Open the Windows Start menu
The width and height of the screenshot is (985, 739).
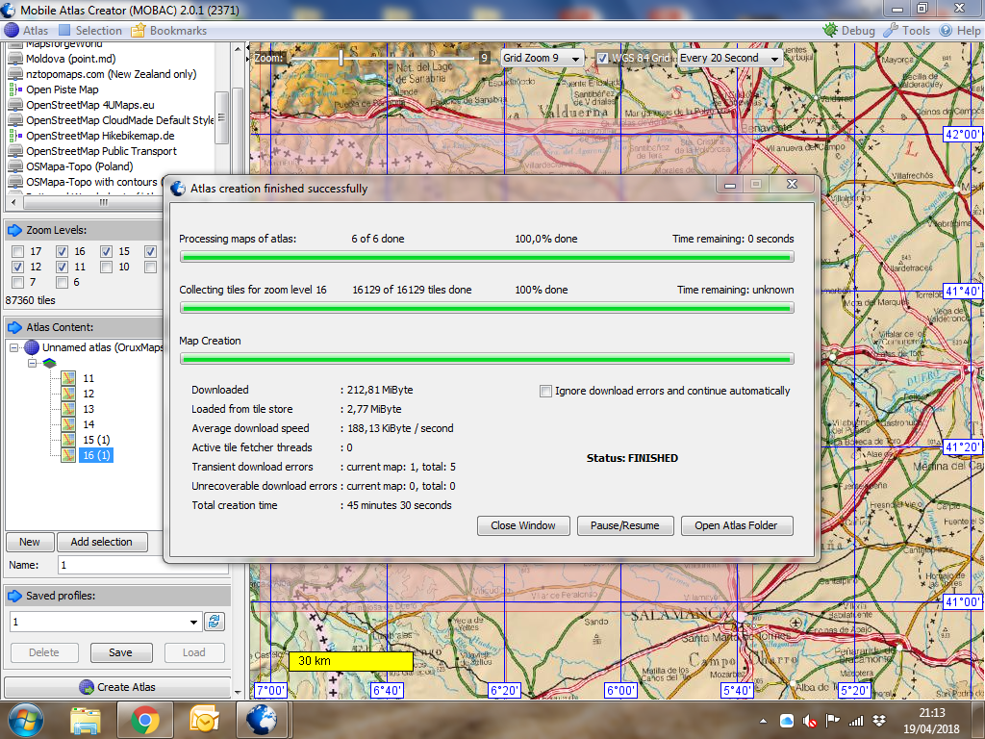(26, 720)
